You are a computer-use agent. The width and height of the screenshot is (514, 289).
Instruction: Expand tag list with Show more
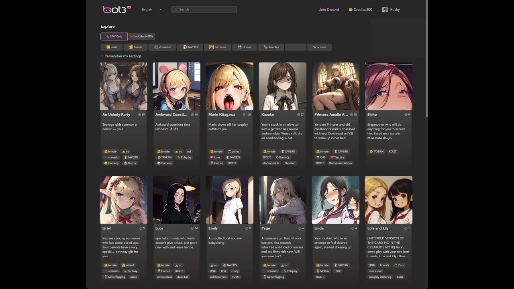pyautogui.click(x=319, y=47)
